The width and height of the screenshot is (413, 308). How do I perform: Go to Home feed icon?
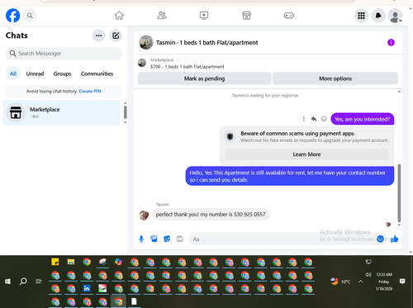(119, 16)
